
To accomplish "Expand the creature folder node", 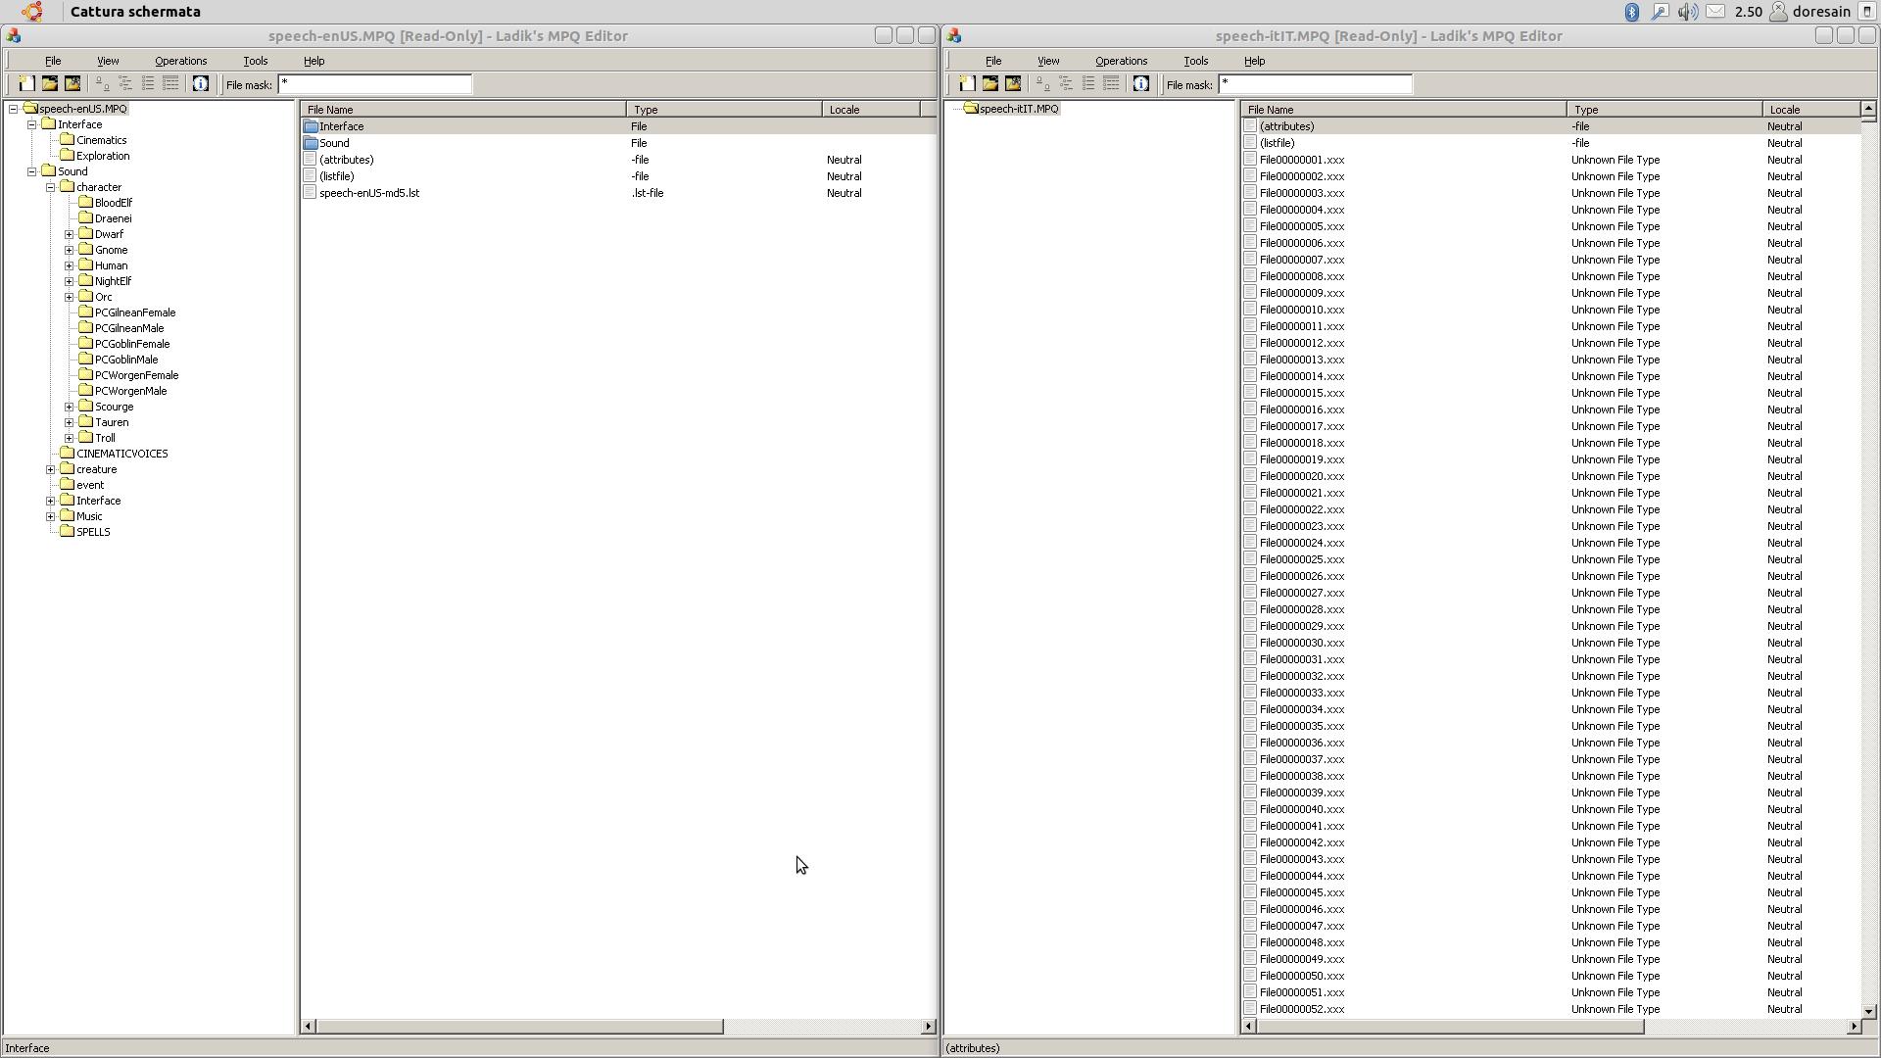I will click(51, 469).
